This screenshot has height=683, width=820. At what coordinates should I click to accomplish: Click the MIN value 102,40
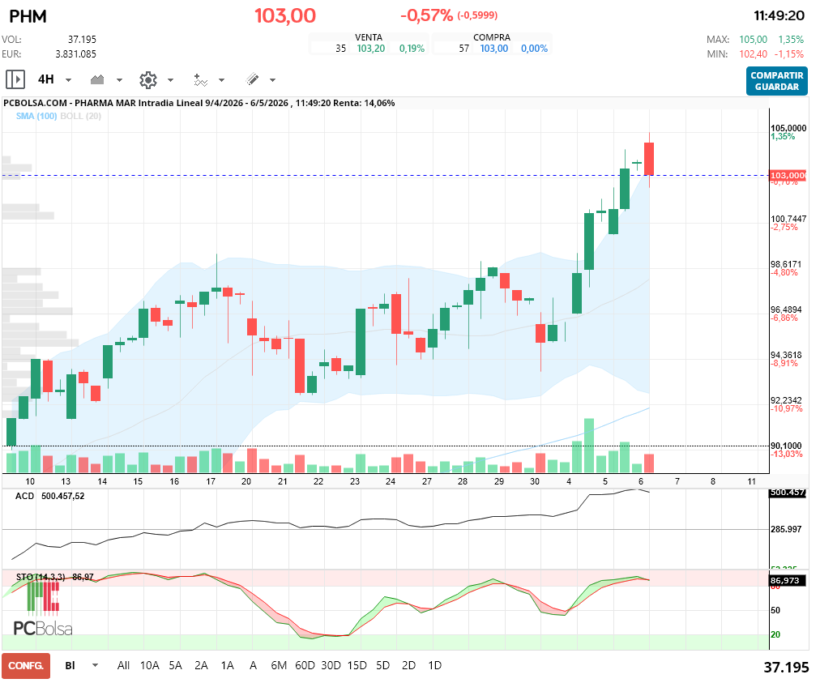(753, 53)
